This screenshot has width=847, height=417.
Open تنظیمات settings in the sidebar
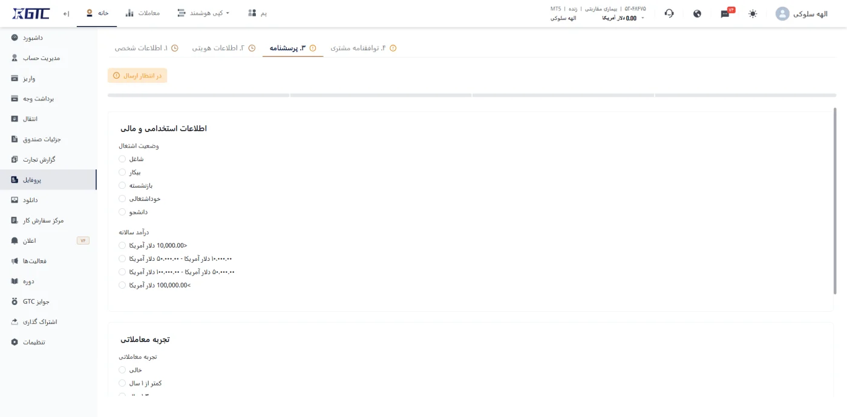click(48, 342)
